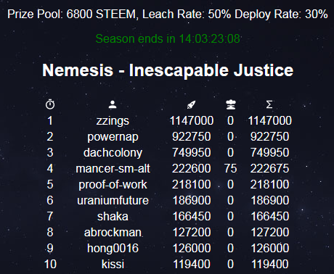Click the stardust reward column icon
Screen dimensions: 334x274
(231, 104)
